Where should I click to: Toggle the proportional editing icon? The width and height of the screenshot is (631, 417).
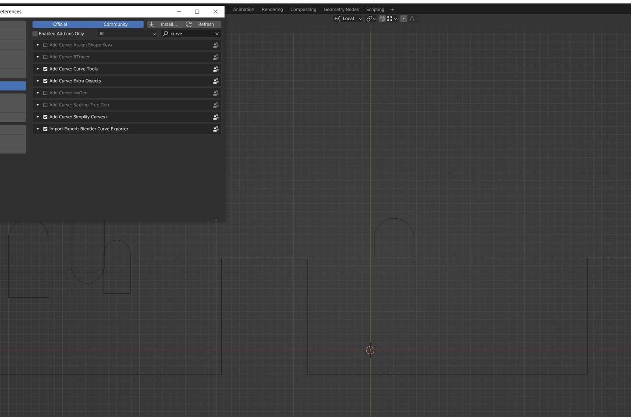[x=404, y=19]
